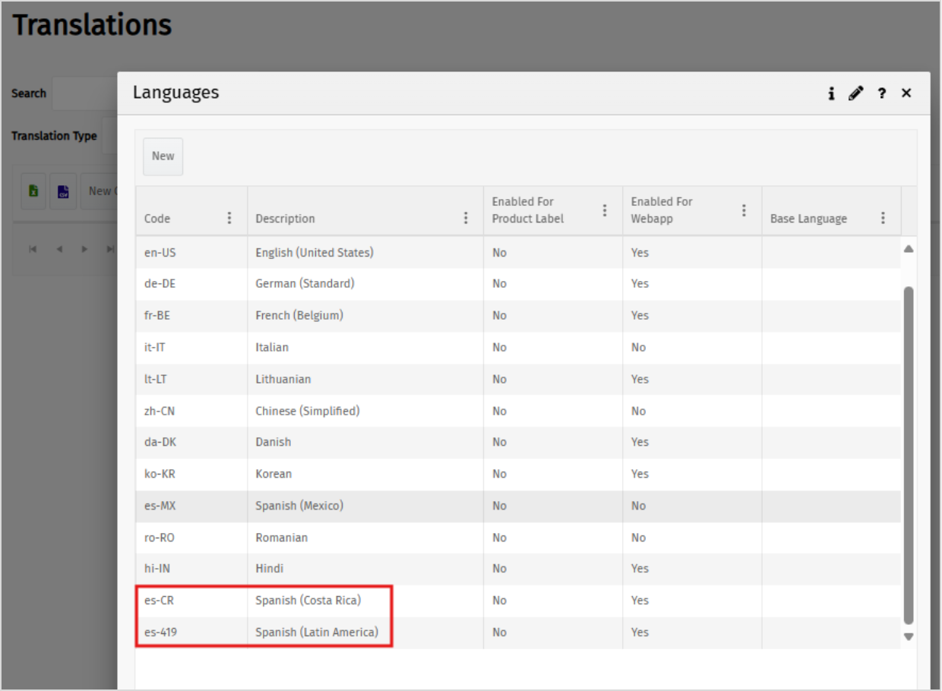Go to next page in Translations pager
The height and width of the screenshot is (691, 942).
84,249
